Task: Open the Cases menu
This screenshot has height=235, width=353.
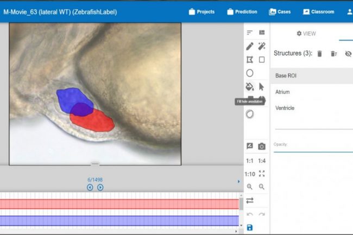Action: [280, 12]
